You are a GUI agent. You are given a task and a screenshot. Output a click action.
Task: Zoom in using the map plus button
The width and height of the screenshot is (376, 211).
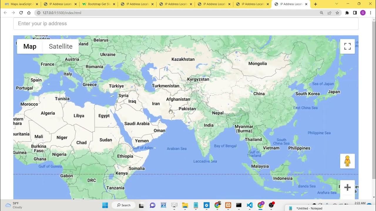tap(347, 188)
